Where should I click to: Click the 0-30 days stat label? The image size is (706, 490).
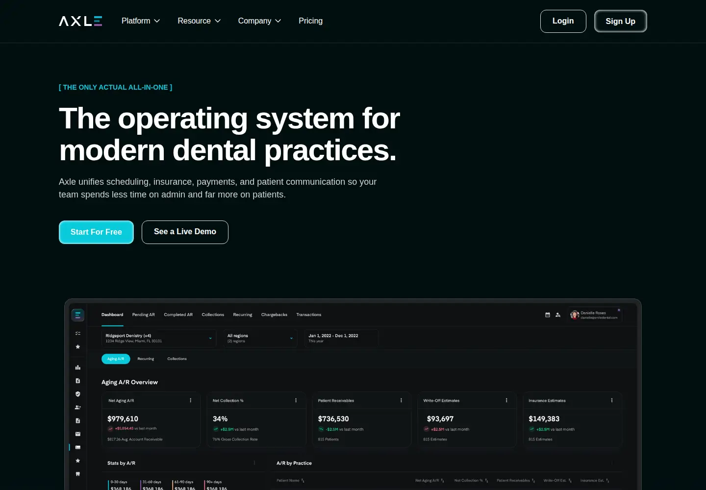(119, 482)
